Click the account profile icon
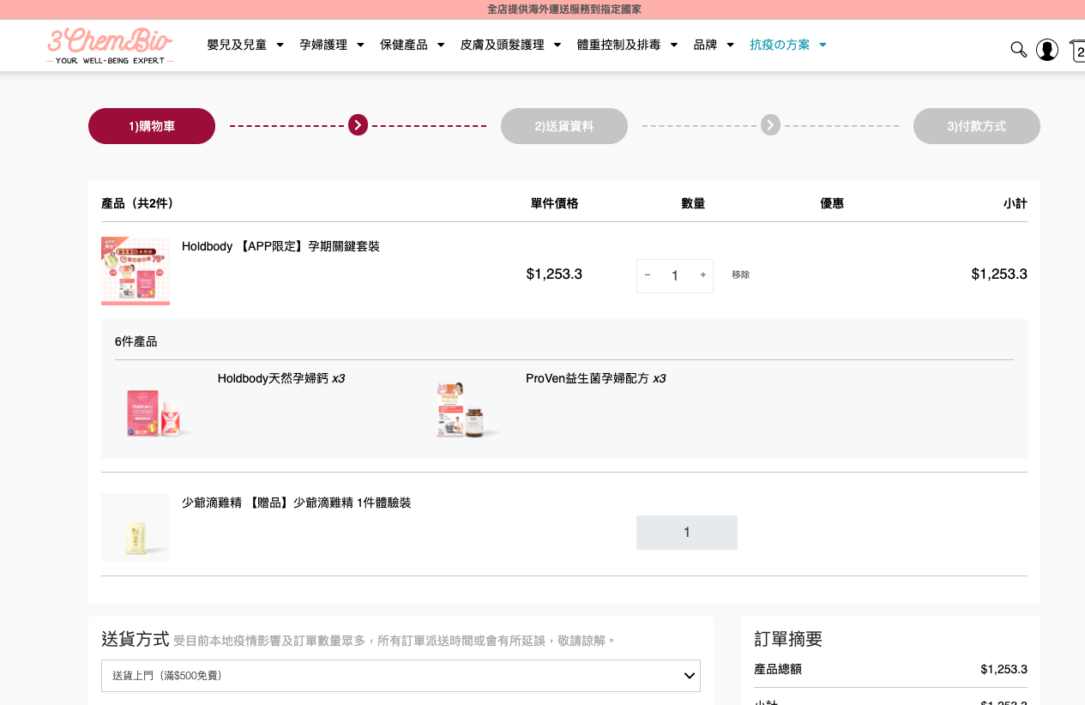 click(1047, 50)
